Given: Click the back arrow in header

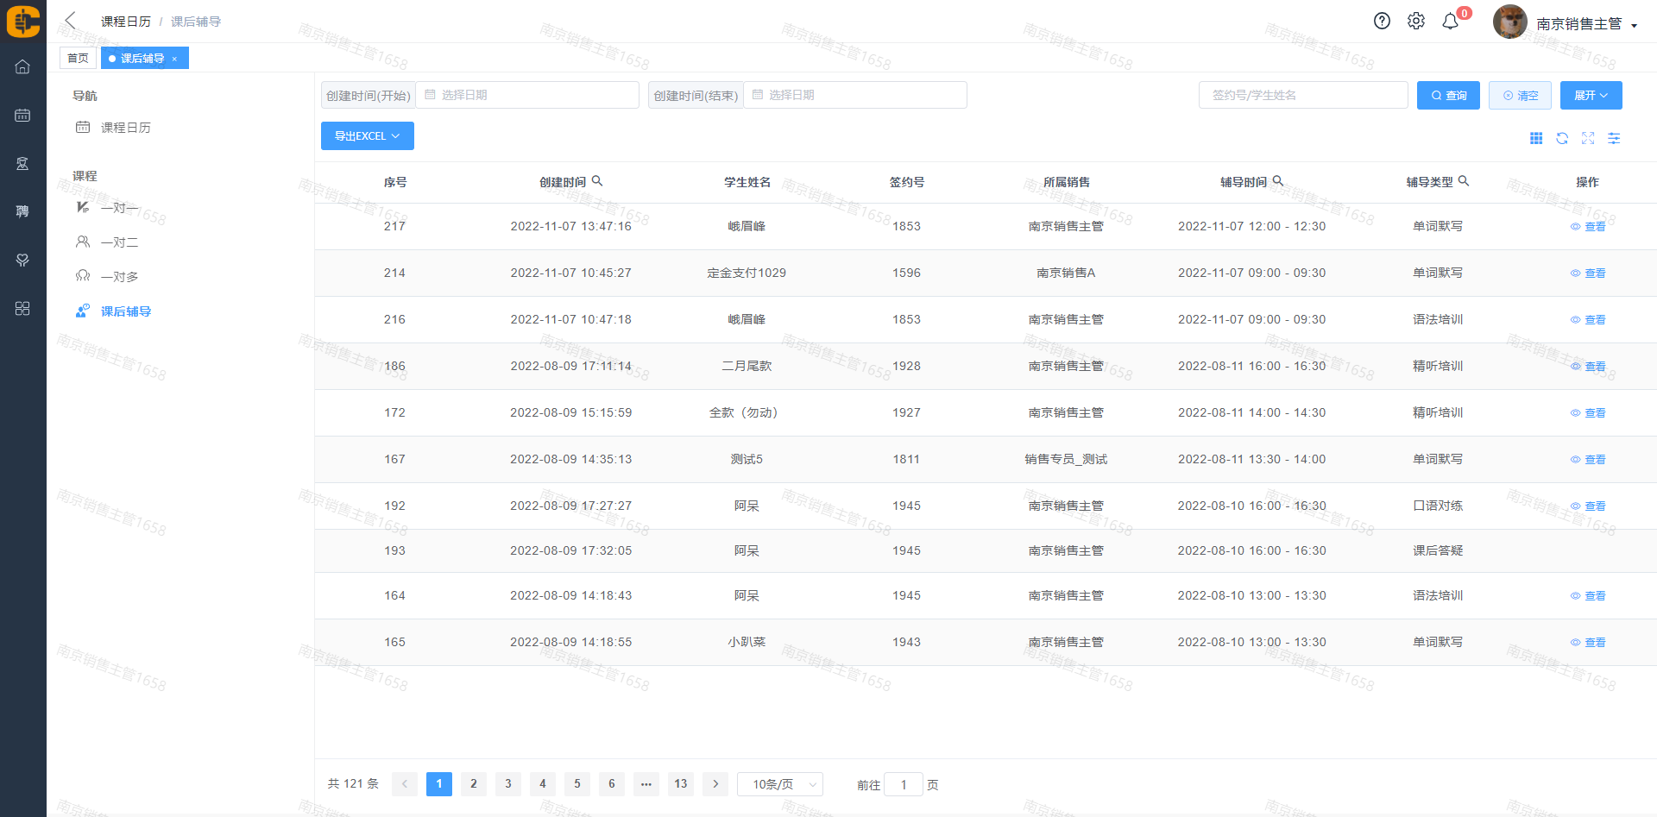Looking at the screenshot, I should 71,21.
